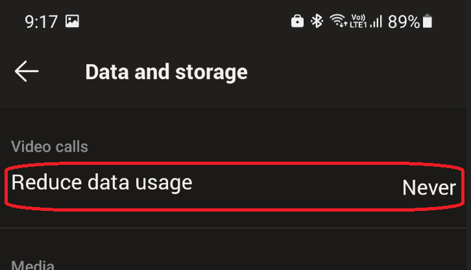
Task: Tap the 9:17 clock in status bar
Action: 41,21
